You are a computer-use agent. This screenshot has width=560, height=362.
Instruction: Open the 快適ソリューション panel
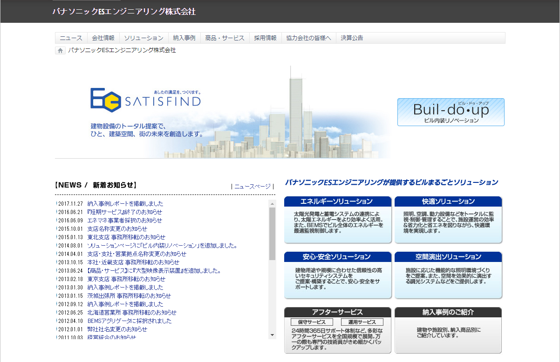(448, 220)
